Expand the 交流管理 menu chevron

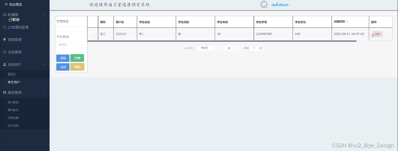click(44, 52)
